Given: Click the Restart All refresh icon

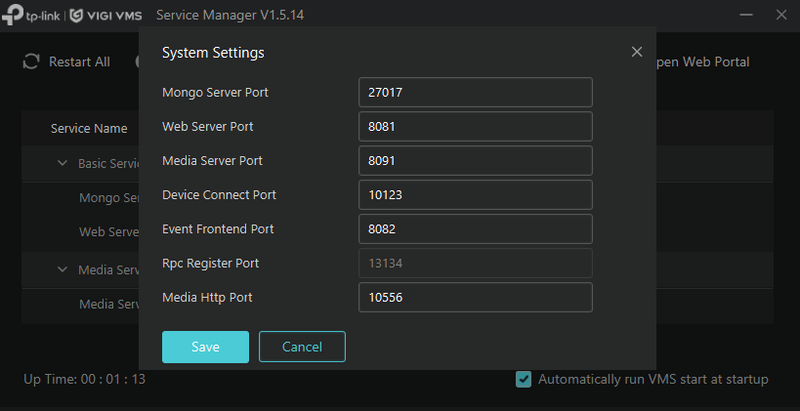Looking at the screenshot, I should pyautogui.click(x=32, y=62).
